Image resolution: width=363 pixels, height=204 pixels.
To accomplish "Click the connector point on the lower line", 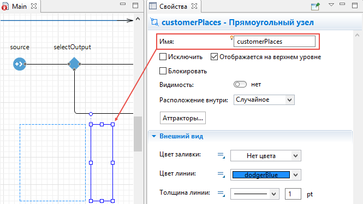I will coord(91,114).
